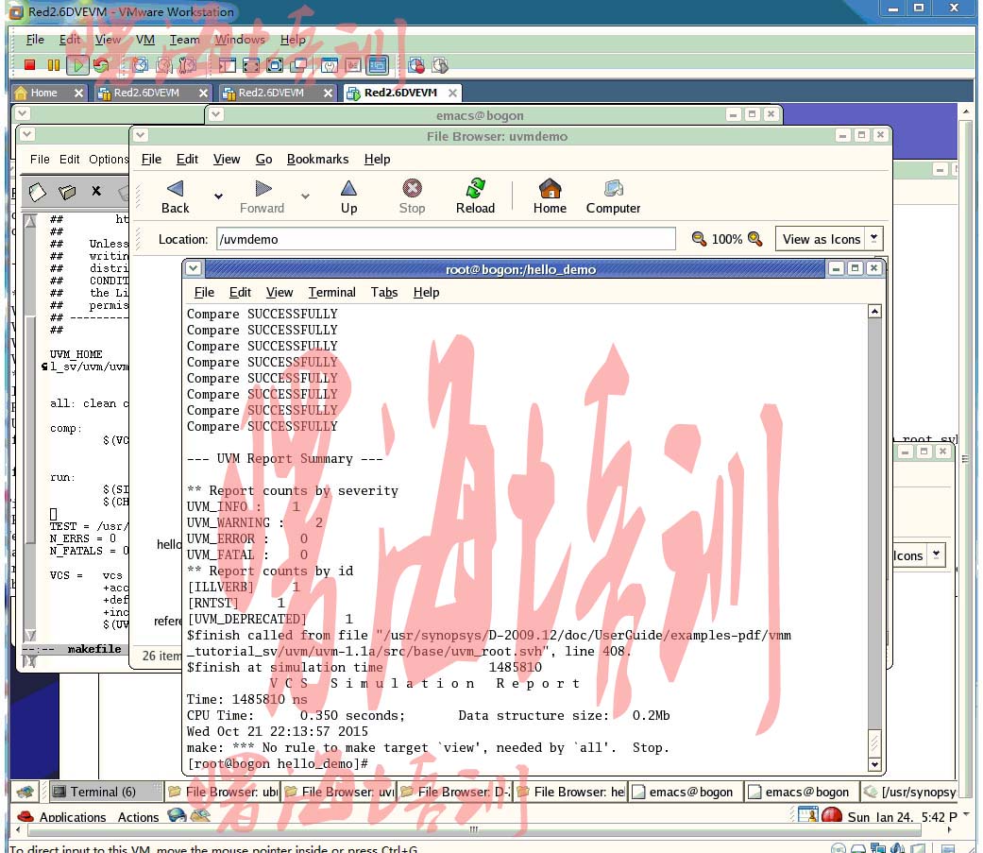Viewport: 983px width, 853px height.
Task: Open the Terminal menu in terminal window
Action: tap(331, 293)
